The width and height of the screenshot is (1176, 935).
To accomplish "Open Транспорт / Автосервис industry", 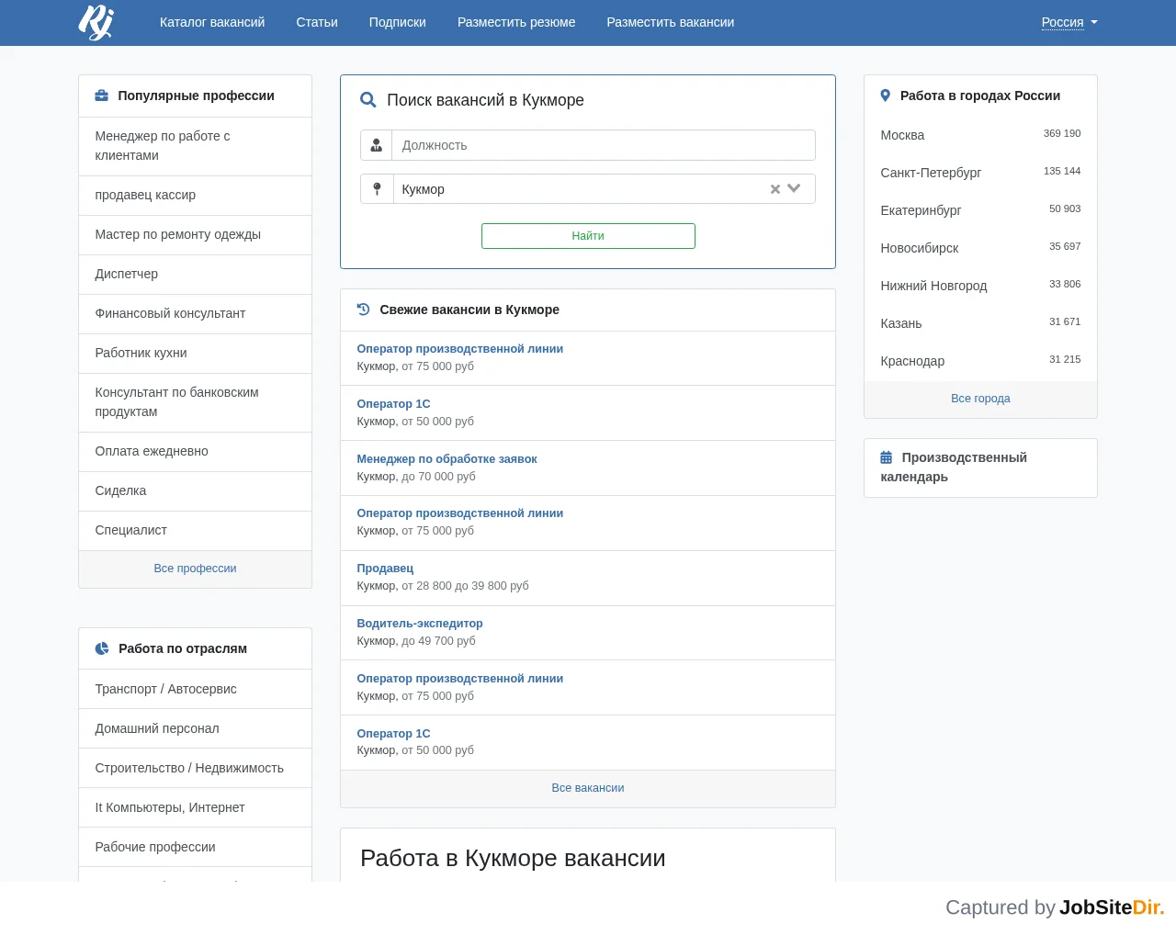I will click(195, 689).
